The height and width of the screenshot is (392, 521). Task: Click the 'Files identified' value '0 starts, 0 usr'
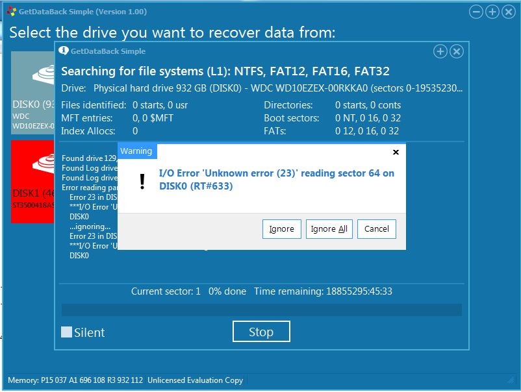point(160,105)
